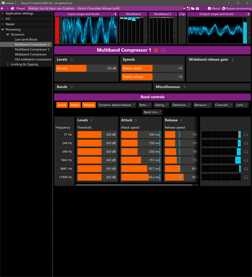Open the home screen icon
252x277 pixels.
coord(12,8)
